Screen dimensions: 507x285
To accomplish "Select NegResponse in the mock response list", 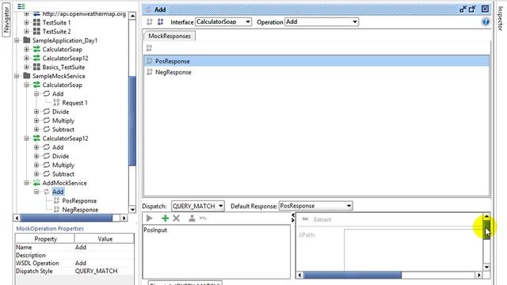I will click(x=316, y=72).
